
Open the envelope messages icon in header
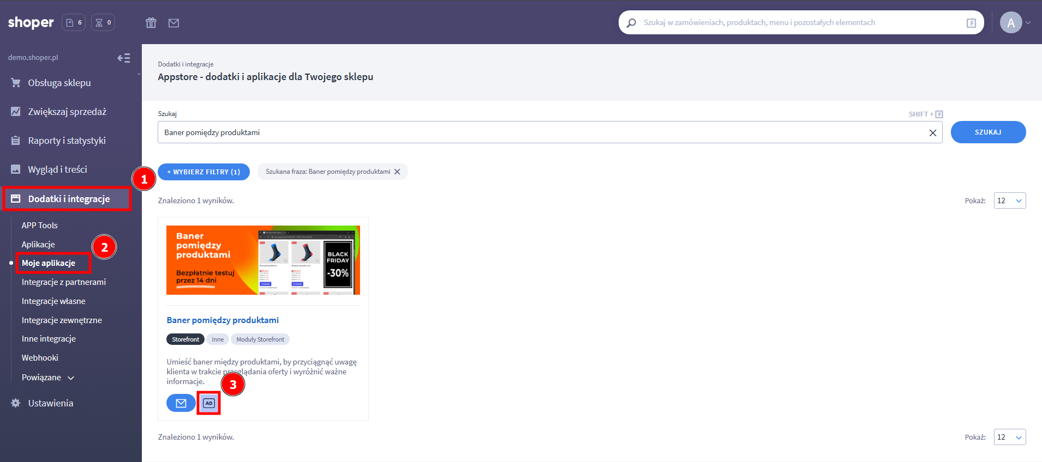pos(173,23)
